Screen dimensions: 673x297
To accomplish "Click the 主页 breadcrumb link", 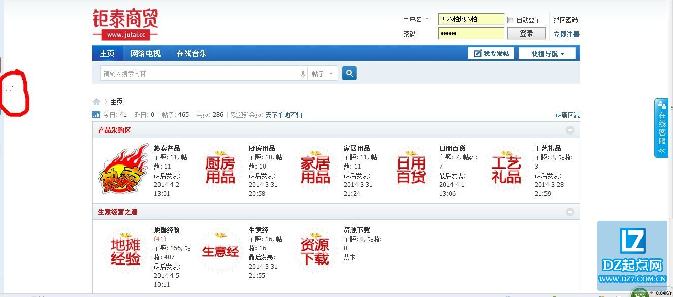I will tap(116, 102).
